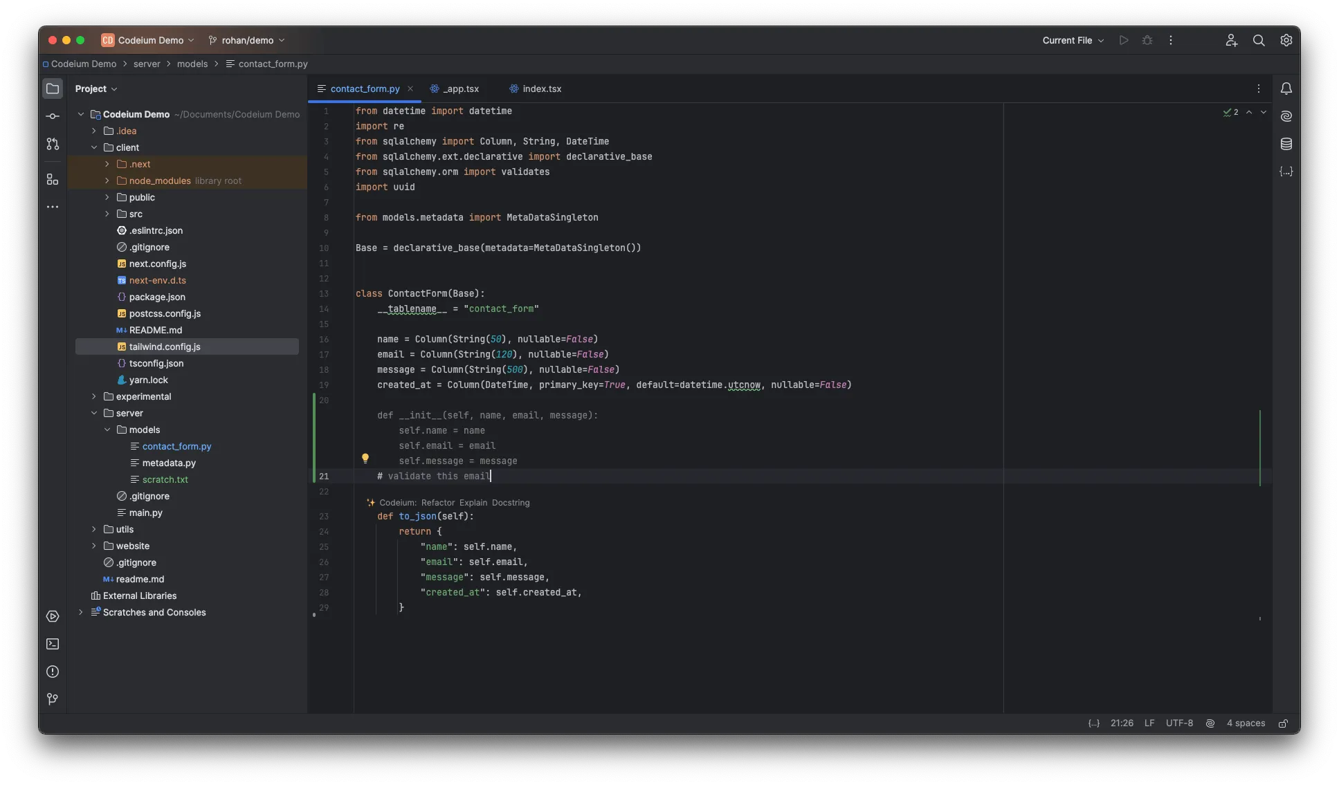Open more actions menu next to Debug

[1171, 40]
